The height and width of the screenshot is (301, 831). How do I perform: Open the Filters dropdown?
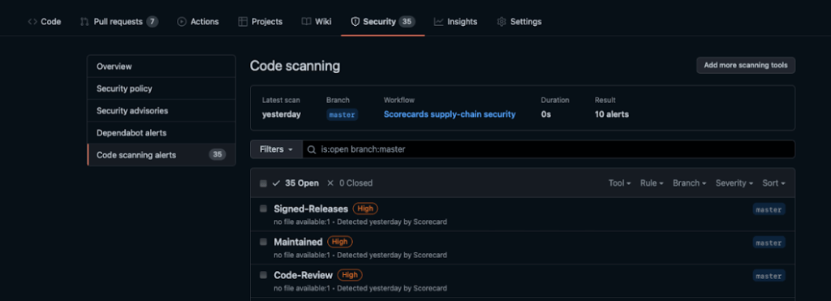(x=276, y=149)
